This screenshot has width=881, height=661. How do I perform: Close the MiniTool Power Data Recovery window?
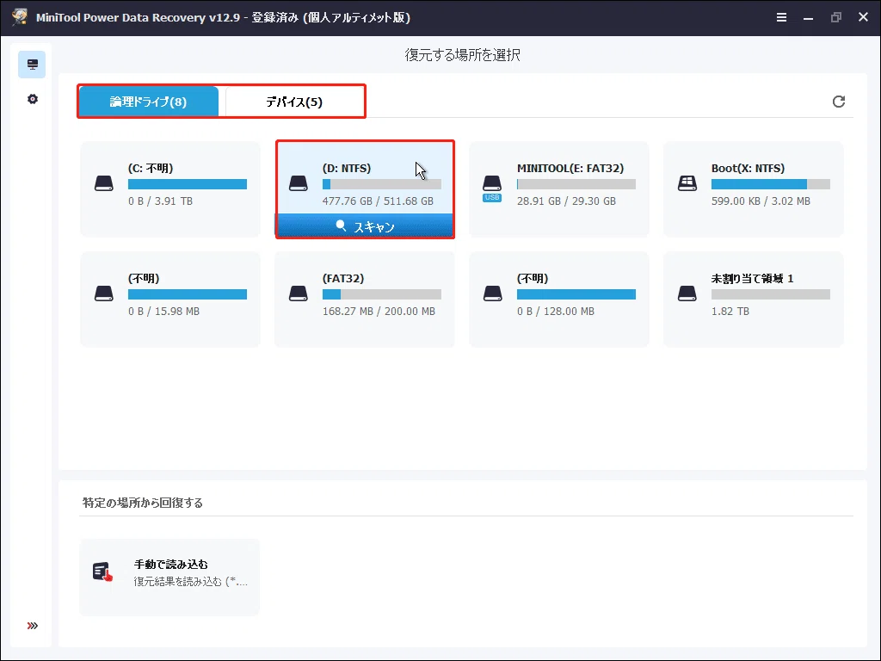coord(864,17)
